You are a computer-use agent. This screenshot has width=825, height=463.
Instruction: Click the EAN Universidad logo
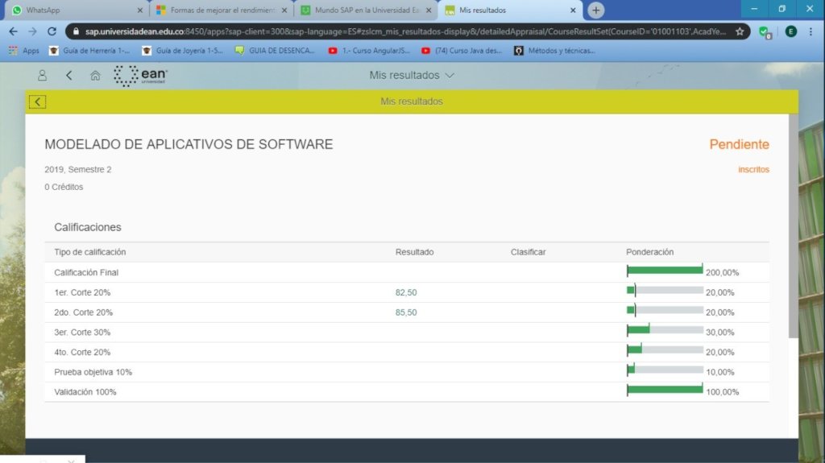[140, 75]
